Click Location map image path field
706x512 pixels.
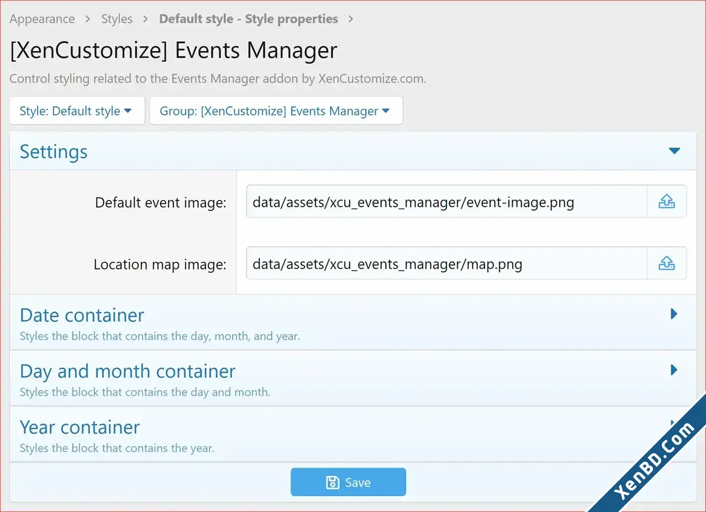(x=446, y=263)
